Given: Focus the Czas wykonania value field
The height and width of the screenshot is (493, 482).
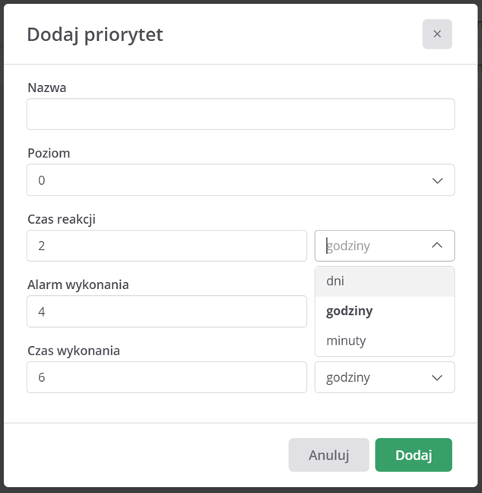Looking at the screenshot, I should (x=166, y=377).
